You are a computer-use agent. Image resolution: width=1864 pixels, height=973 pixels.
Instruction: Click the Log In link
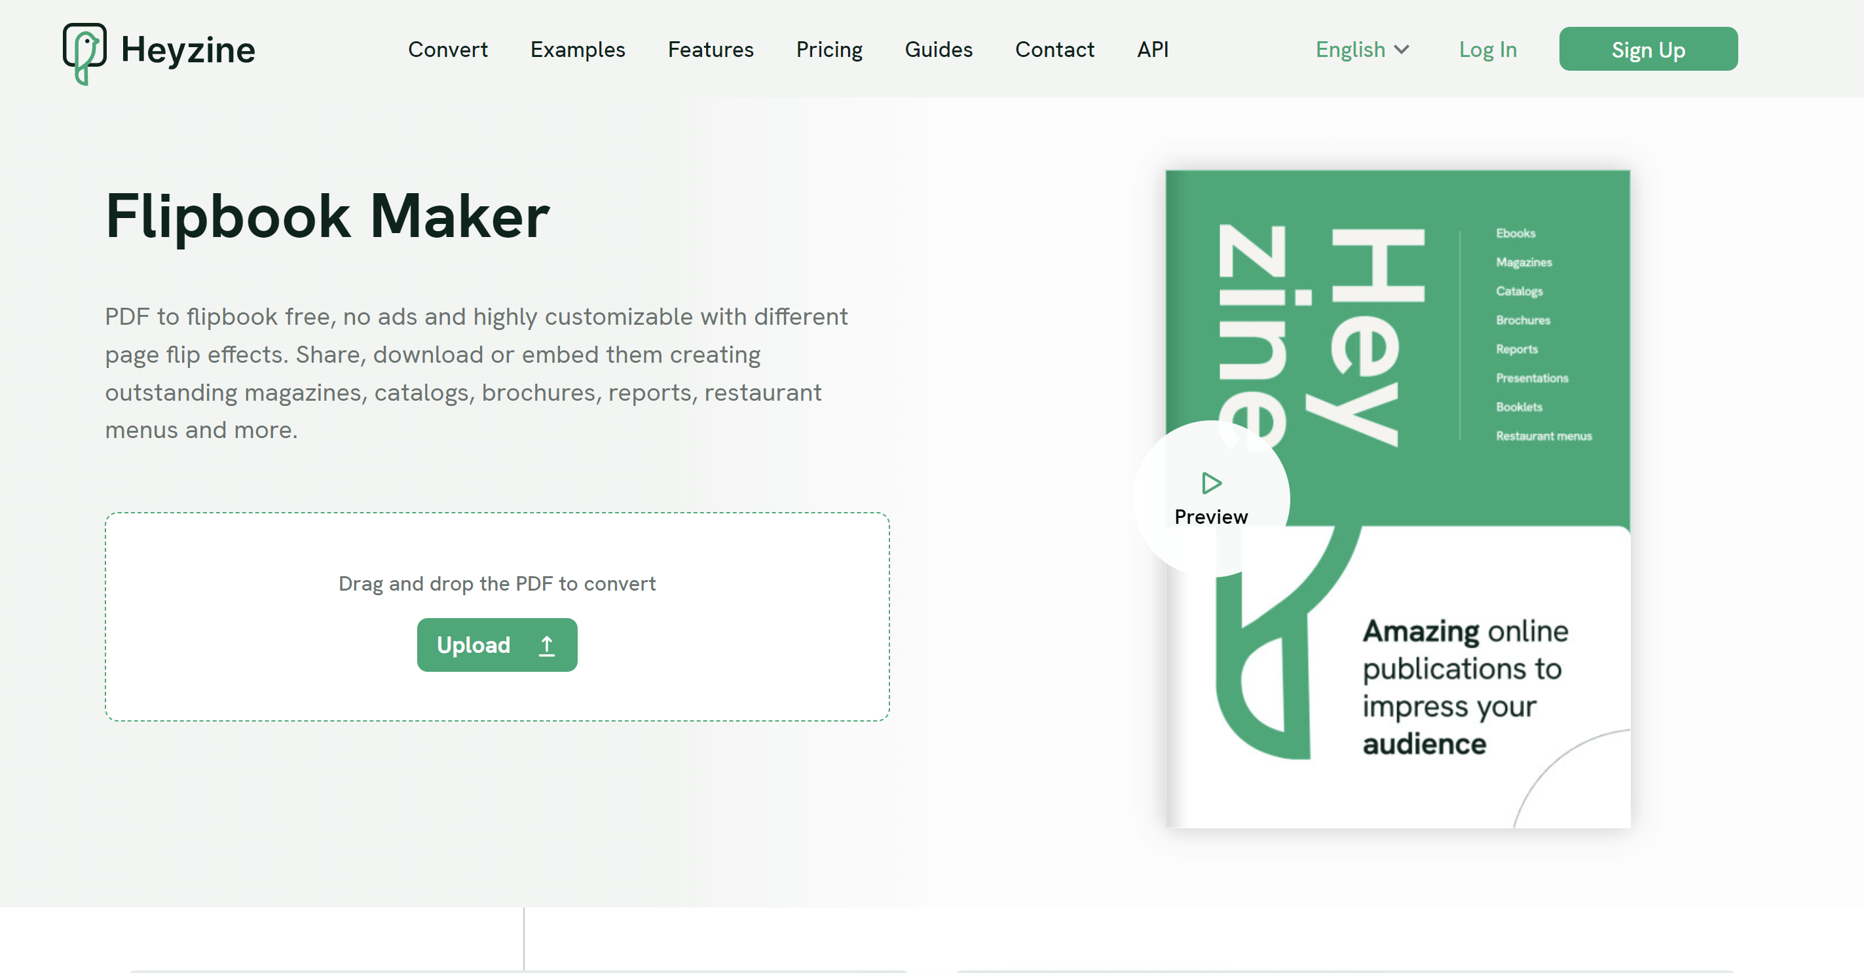(1488, 48)
